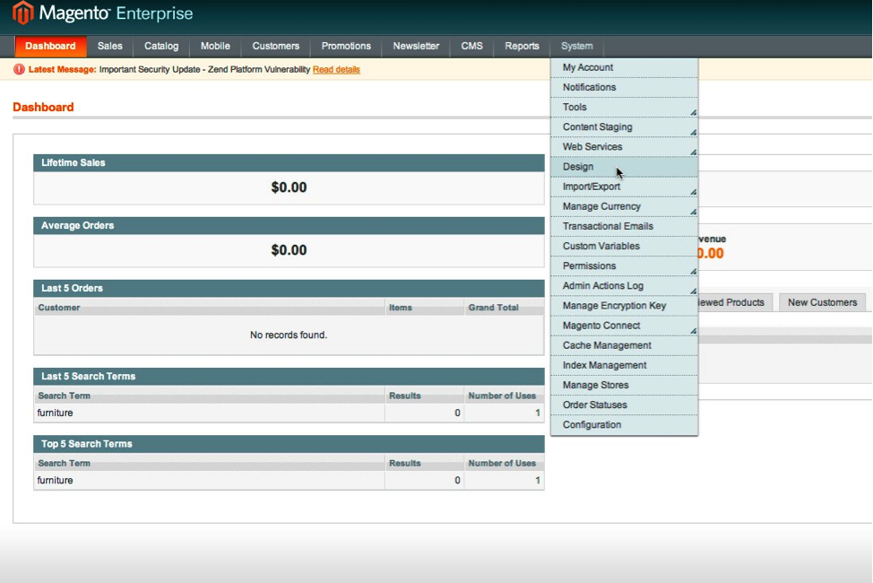The width and height of the screenshot is (873, 583).
Task: Open the Catalog menu
Action: click(x=161, y=47)
